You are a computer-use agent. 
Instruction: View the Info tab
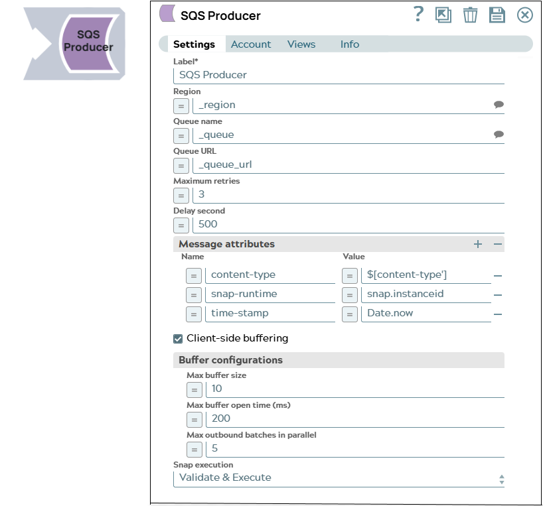(x=349, y=44)
